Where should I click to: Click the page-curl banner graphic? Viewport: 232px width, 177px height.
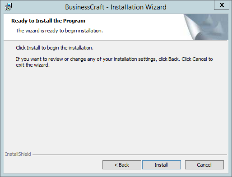click(206, 27)
